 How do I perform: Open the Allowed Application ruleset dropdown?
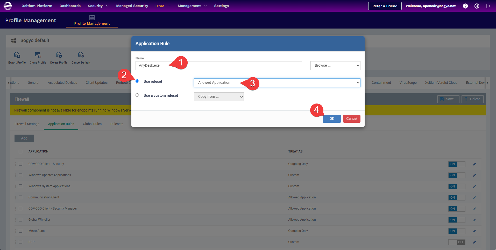277,83
